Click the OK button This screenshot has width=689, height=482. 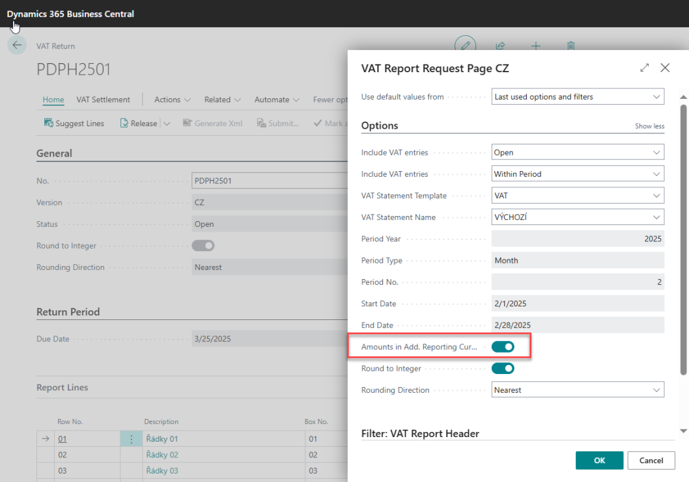tap(599, 460)
